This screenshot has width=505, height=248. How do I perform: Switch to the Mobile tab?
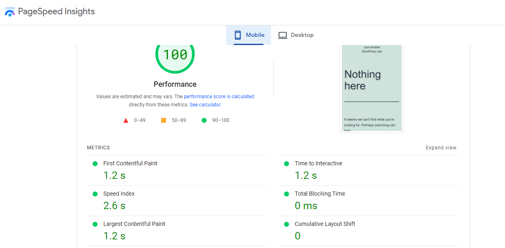(248, 35)
